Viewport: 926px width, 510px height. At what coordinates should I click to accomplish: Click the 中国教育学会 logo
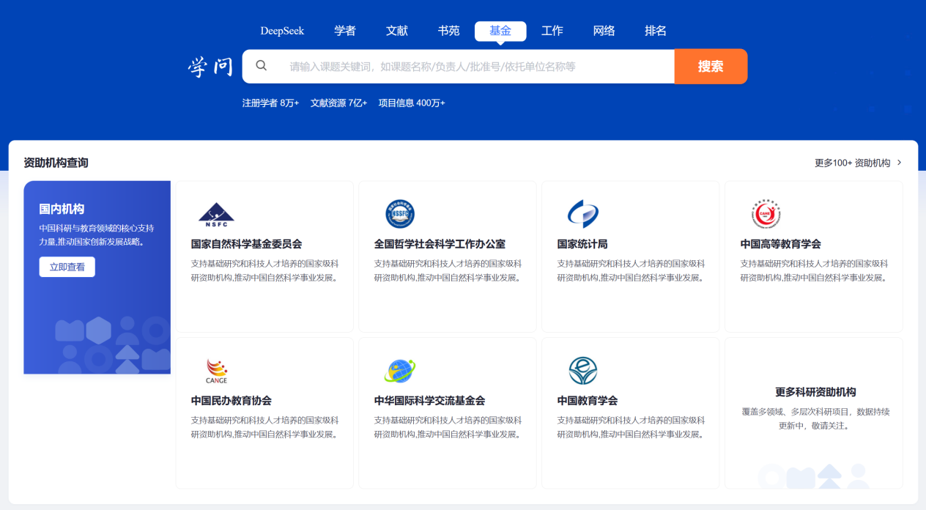pyautogui.click(x=583, y=371)
